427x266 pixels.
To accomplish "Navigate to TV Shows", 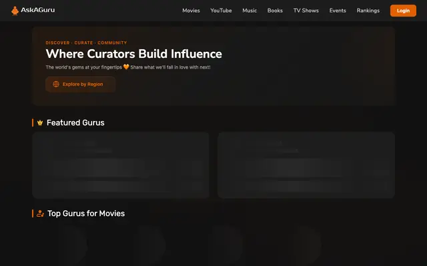I will [x=306, y=11].
